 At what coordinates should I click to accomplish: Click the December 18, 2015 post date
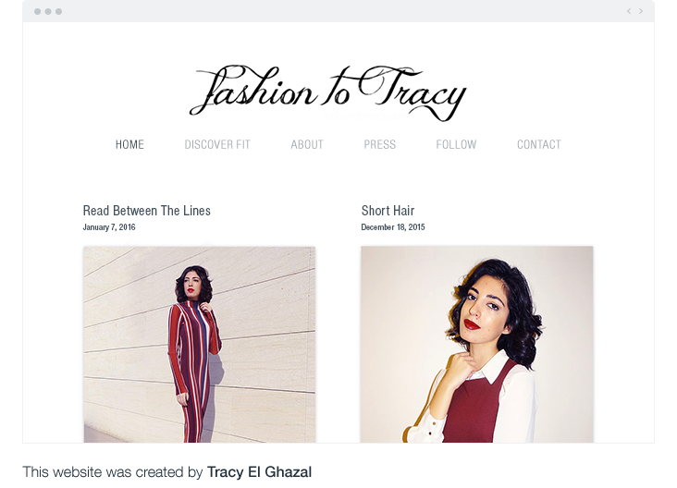click(393, 227)
